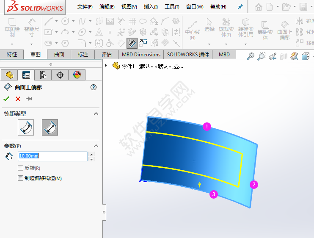Confirm offset with green checkmark
The height and width of the screenshot is (238, 314).
click(6, 99)
